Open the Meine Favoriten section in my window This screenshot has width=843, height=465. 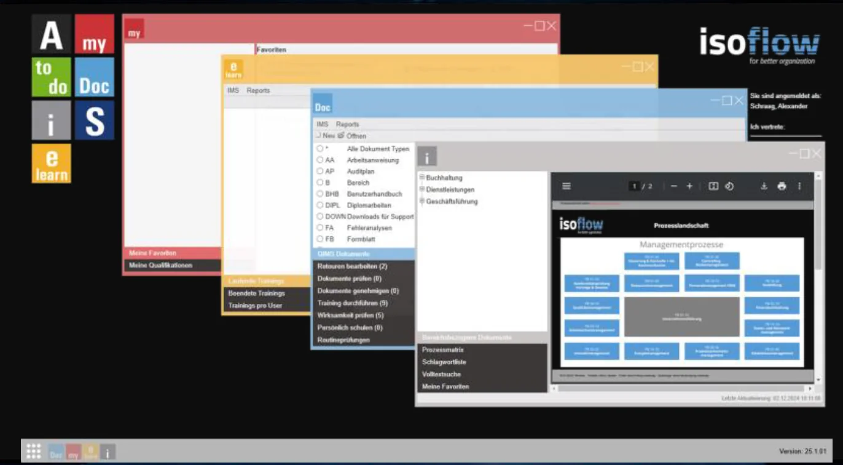[x=172, y=253]
